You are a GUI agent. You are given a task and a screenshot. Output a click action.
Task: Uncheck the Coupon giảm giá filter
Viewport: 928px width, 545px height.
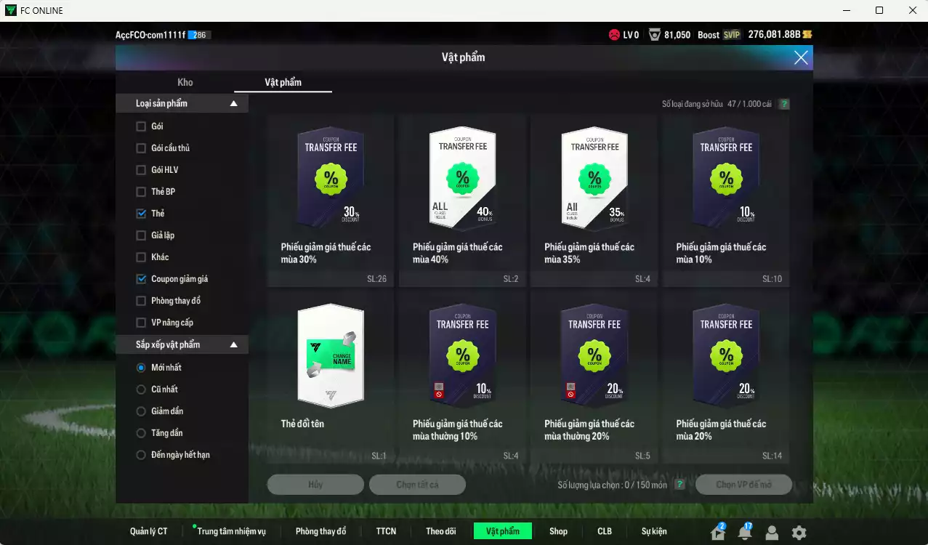click(x=141, y=279)
